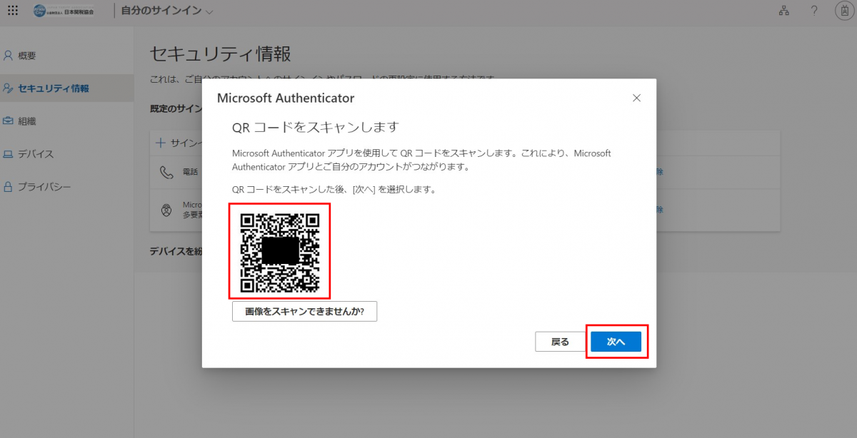Open the organization chart icon in header
Viewport: 857px width, 438px height.
(783, 11)
